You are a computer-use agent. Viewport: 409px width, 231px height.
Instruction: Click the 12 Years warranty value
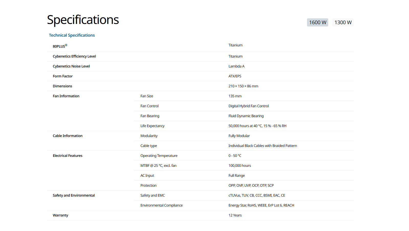(235, 215)
